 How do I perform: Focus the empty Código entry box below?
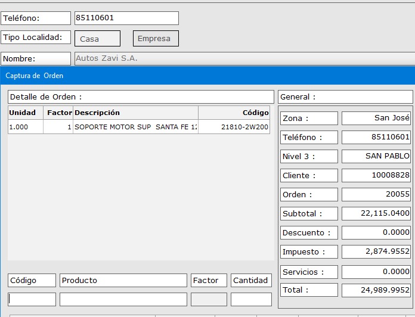pyautogui.click(x=32, y=299)
